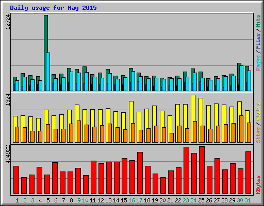Click the 1324 axis value
The image size is (264, 206).
coord(8,100)
